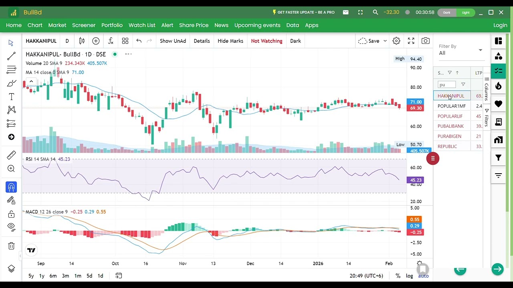513x288 pixels.
Task: Open the D interval dropdown
Action: pyautogui.click(x=67, y=41)
